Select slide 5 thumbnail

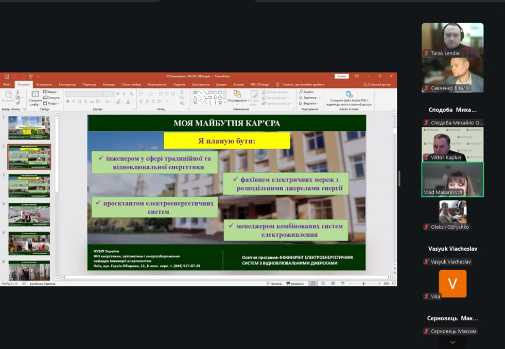point(29,243)
